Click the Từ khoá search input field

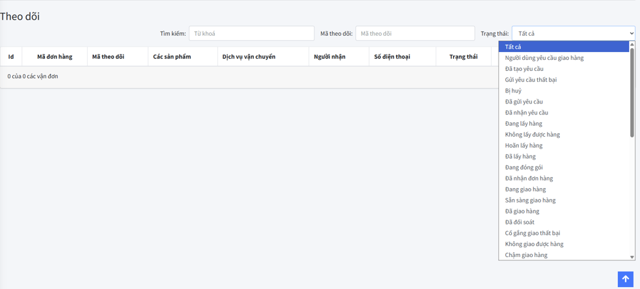coord(251,33)
